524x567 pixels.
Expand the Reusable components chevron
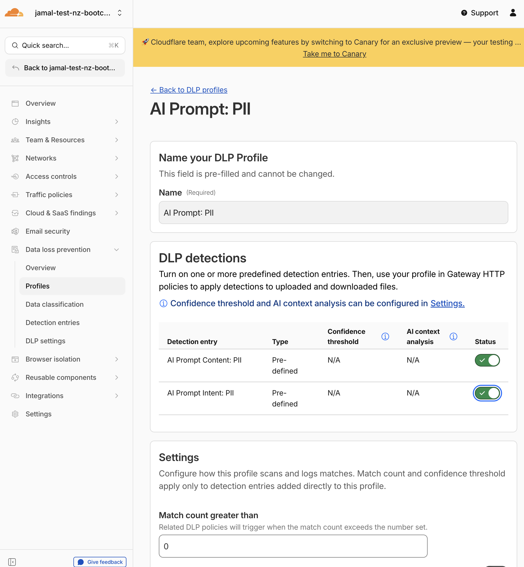coord(117,377)
